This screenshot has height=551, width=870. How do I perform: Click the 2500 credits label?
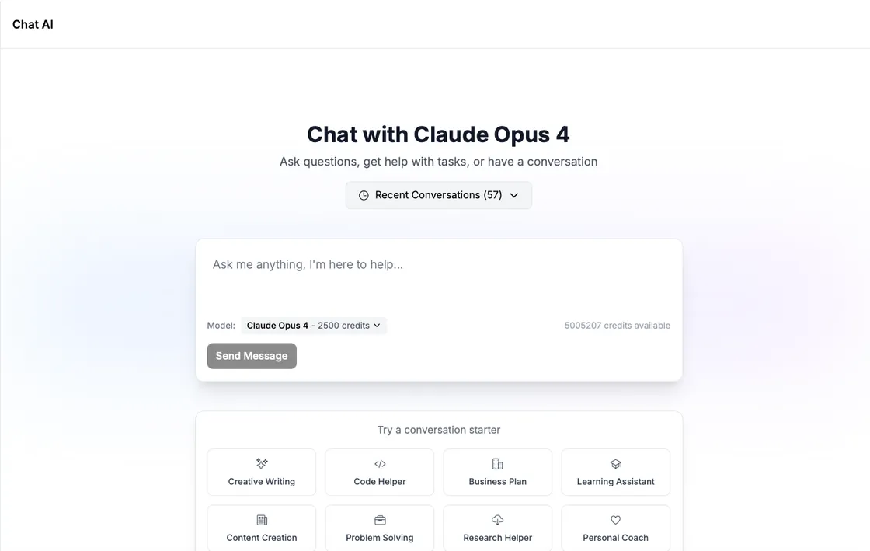(343, 325)
